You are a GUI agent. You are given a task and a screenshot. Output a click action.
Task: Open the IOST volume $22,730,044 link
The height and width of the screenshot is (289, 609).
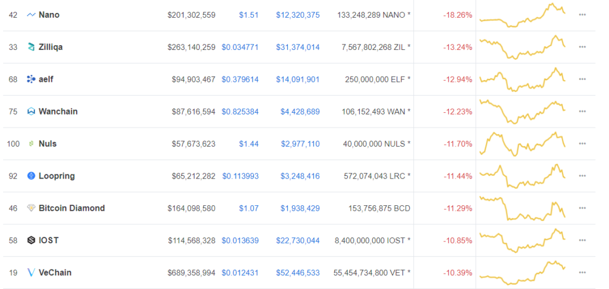tap(297, 240)
